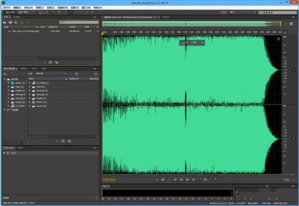Toggle the left channel enable button
Viewport: 299px width, 206px height.
[x=294, y=70]
